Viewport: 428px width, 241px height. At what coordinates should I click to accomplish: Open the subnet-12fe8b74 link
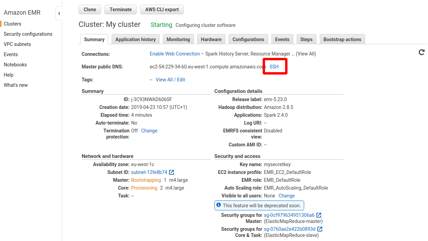tap(149, 172)
